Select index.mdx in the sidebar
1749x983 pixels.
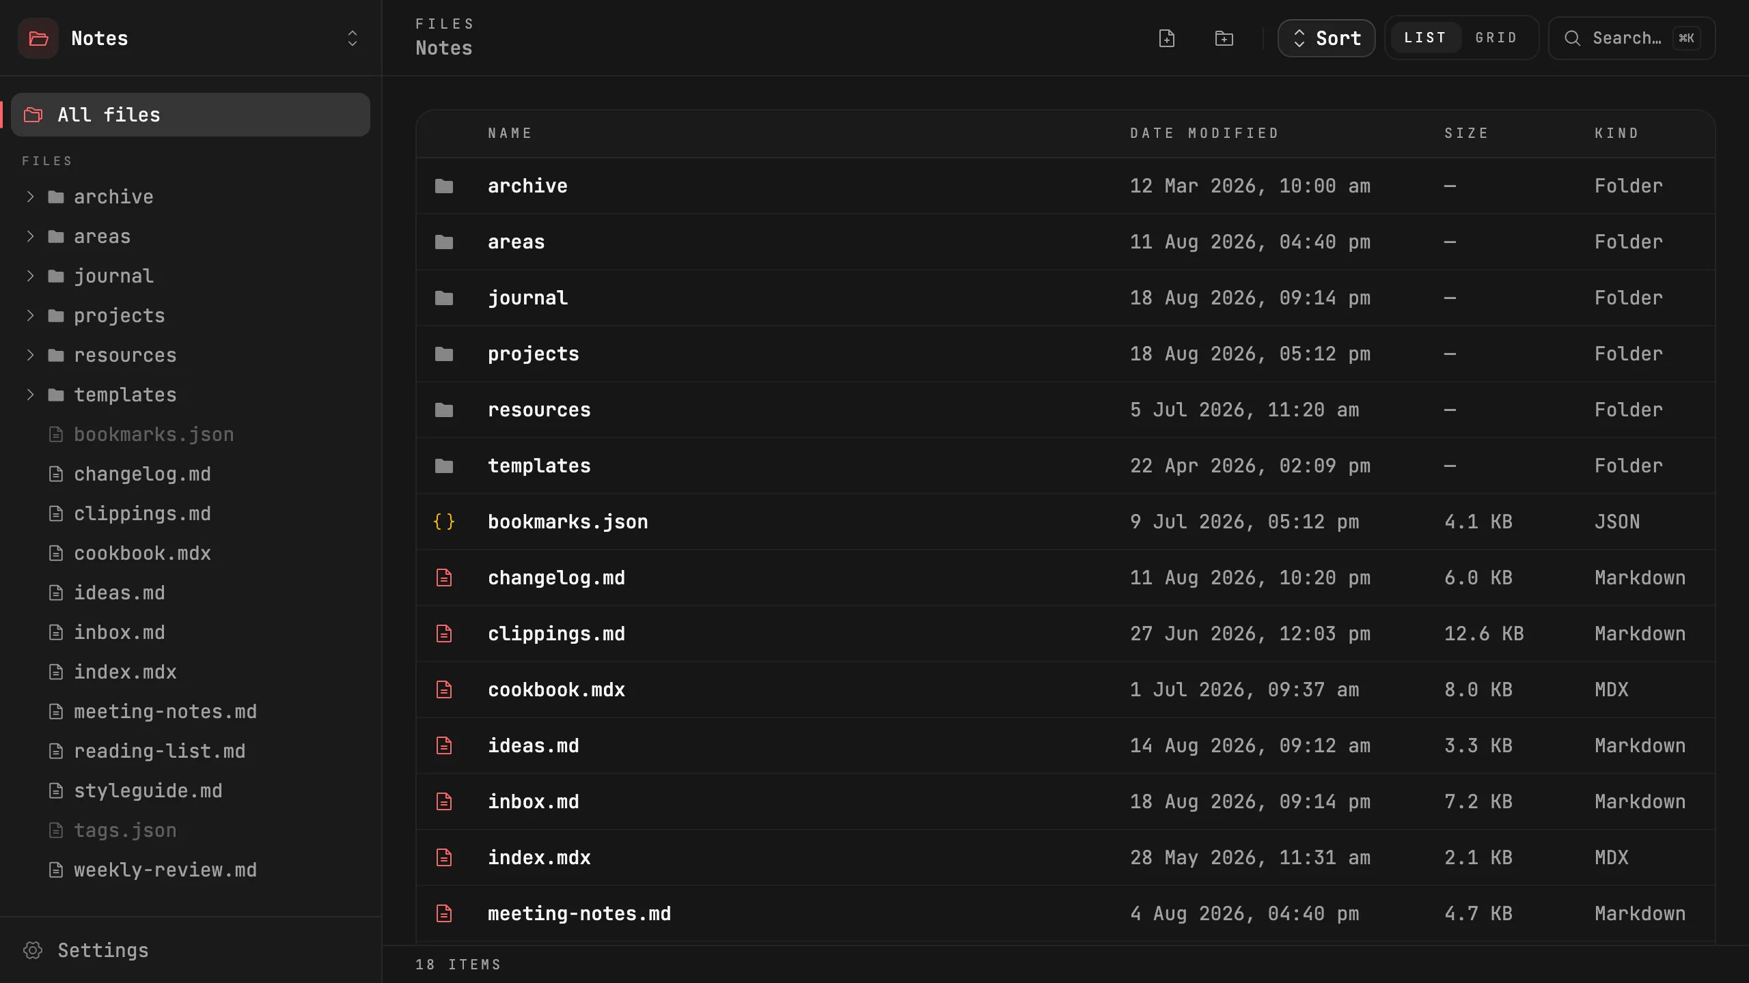pos(191,672)
